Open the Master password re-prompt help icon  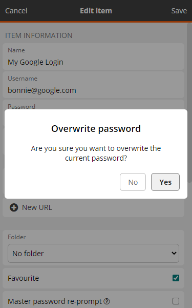click(107, 301)
